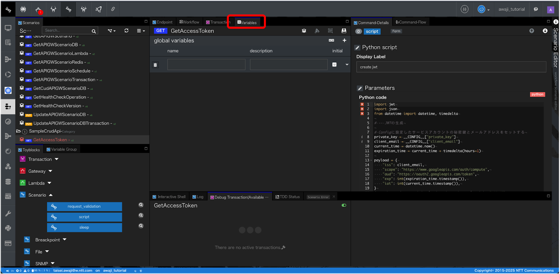The height and width of the screenshot is (274, 560).
Task: Click the blue script toyblock button
Action: click(x=84, y=217)
